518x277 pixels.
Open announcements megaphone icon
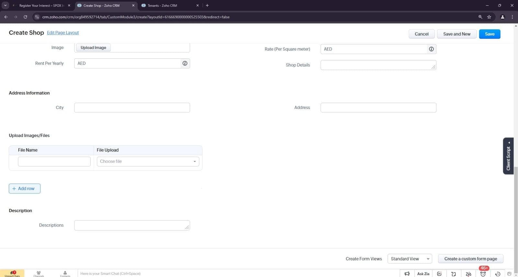[407, 273]
